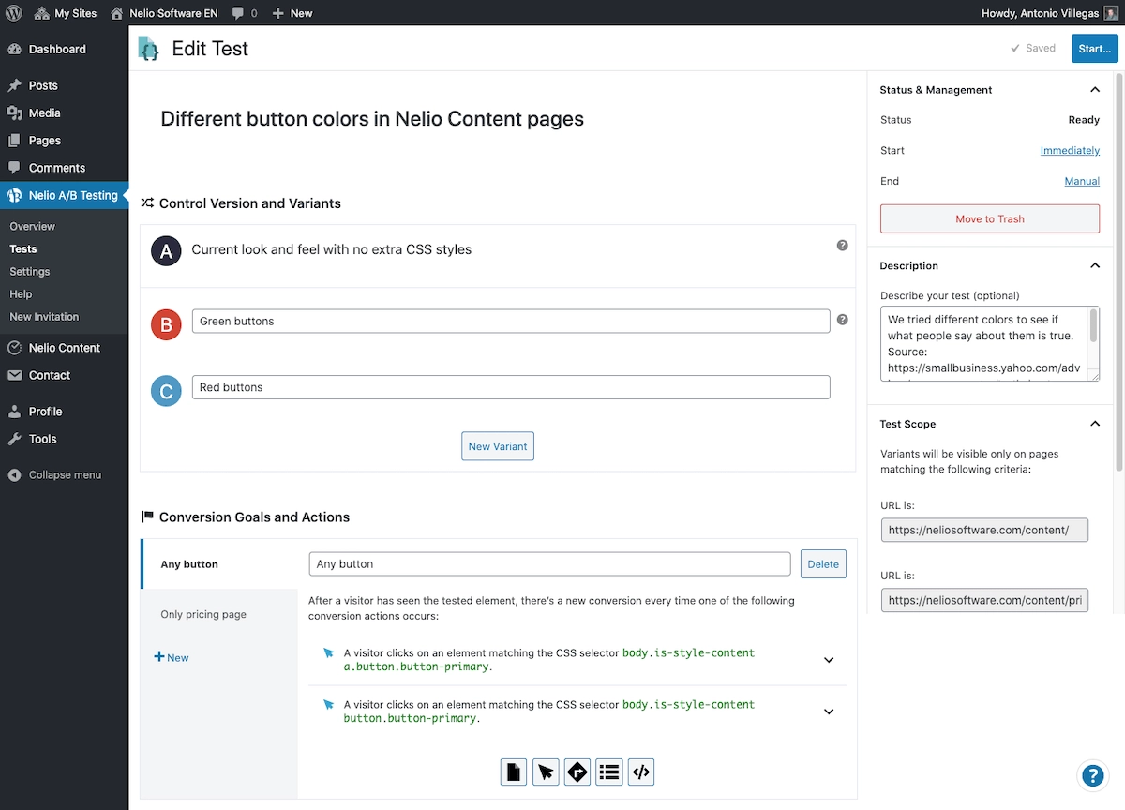
Task: Click help icon for control version A
Action: 842,246
